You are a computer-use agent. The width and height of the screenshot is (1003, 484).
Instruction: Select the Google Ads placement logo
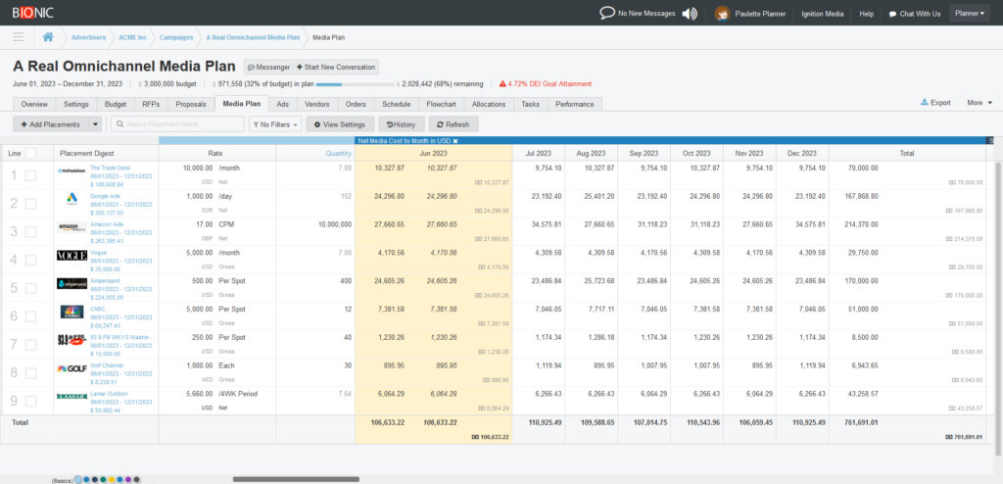72,201
